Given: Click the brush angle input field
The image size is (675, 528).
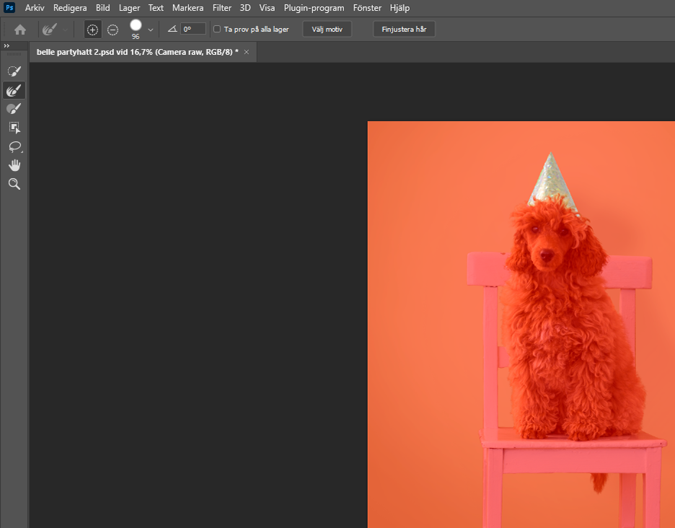Looking at the screenshot, I should point(193,30).
